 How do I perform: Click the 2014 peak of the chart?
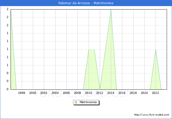pos(111,10)
